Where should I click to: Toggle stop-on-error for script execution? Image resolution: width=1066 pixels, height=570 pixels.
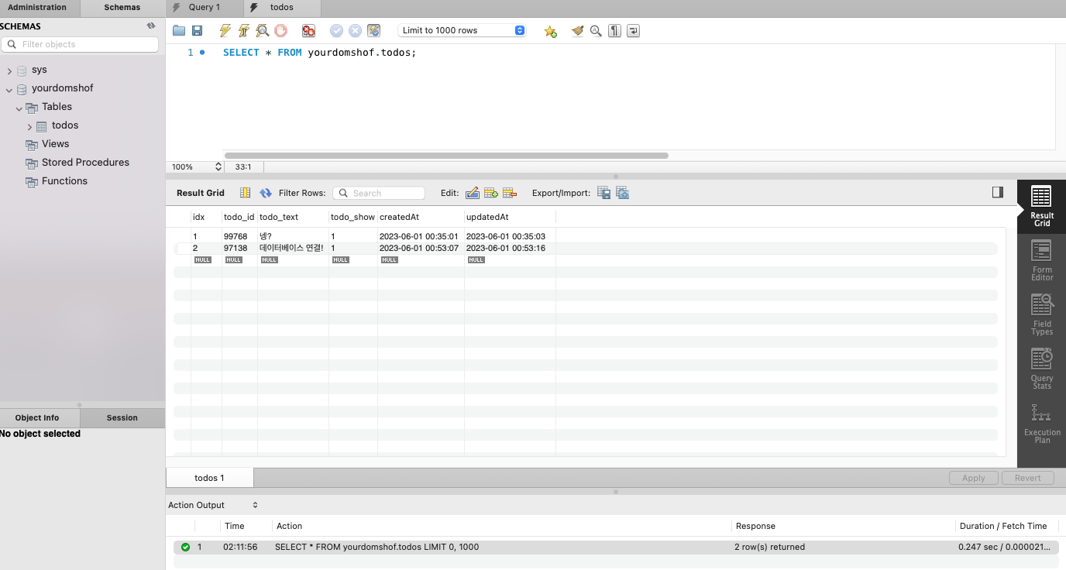[x=308, y=31]
